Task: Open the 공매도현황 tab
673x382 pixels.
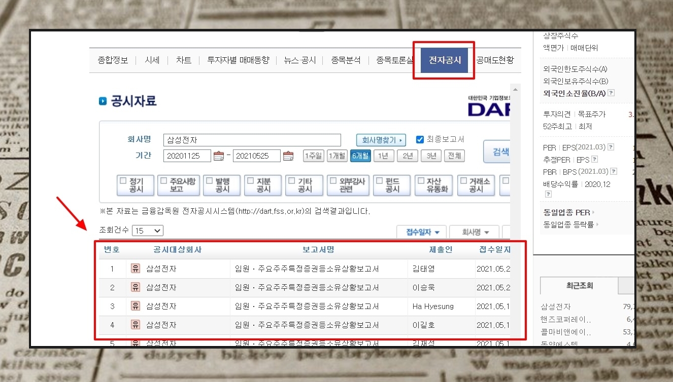Action: pyautogui.click(x=495, y=60)
